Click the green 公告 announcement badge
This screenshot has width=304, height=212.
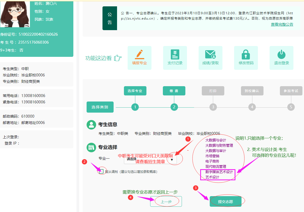[110, 18]
